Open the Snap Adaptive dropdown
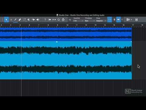Image resolution: width=146 pixels, height=110 pixels. [101, 21]
